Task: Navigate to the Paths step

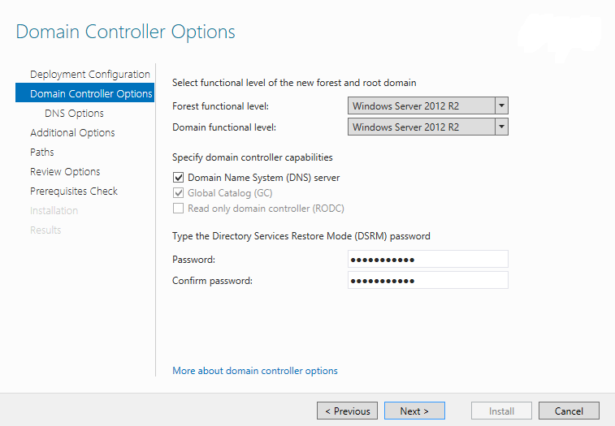Action: click(42, 153)
